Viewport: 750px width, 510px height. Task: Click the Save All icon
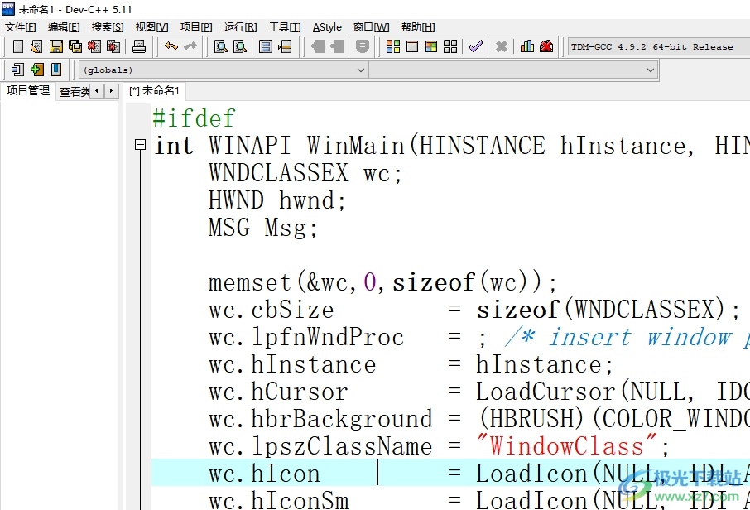click(75, 46)
